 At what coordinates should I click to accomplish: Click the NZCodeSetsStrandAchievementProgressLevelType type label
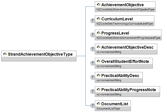tap(128, 38)
